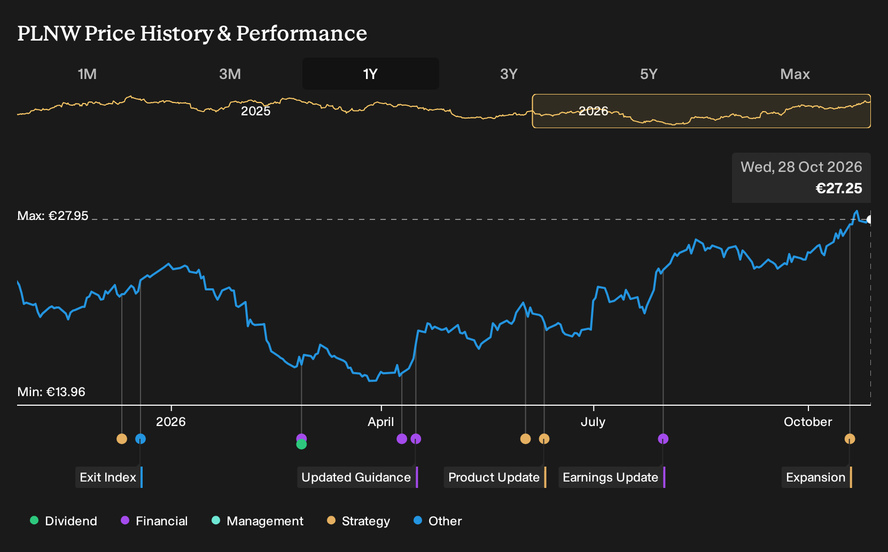888x552 pixels.
Task: Click the 2025 section of overview chart
Action: [x=256, y=111]
